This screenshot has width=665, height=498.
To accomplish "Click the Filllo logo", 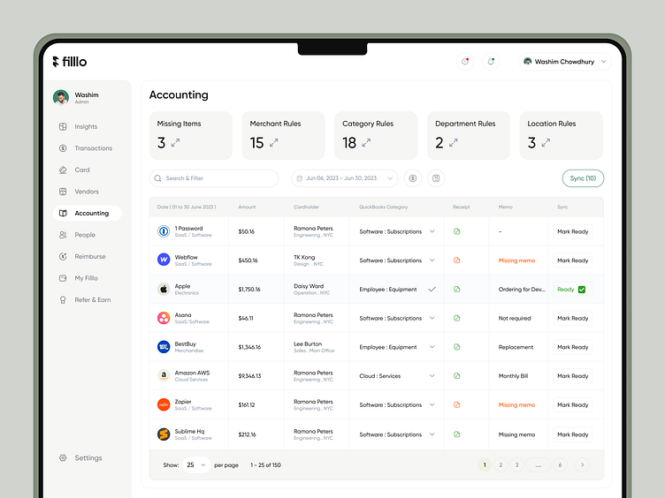I will (x=70, y=62).
